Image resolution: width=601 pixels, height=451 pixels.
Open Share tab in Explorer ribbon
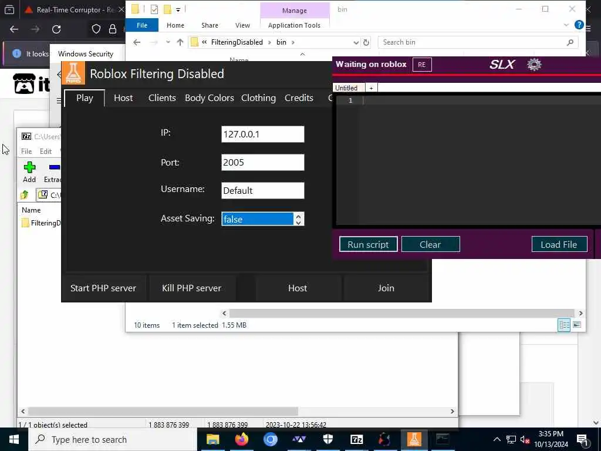click(x=210, y=25)
